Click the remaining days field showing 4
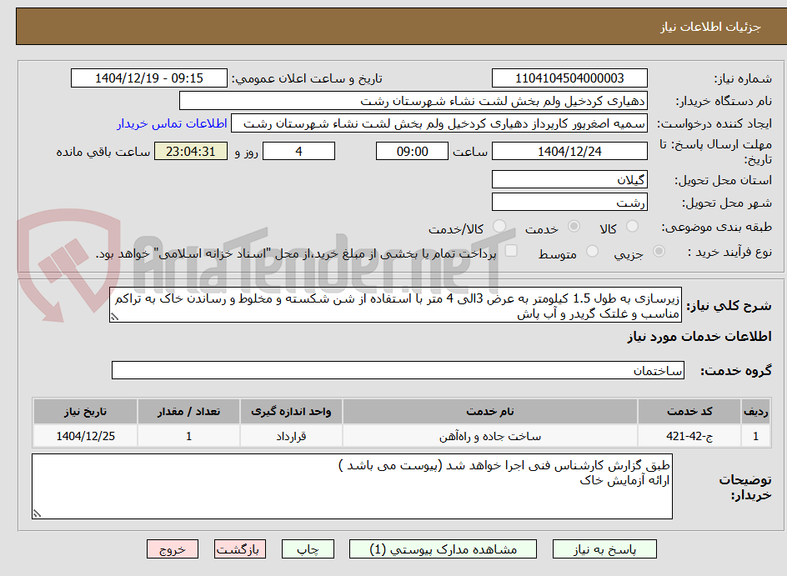This screenshot has width=787, height=576. (298, 151)
